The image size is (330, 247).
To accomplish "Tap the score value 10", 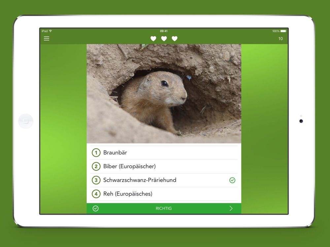I will [x=280, y=39].
